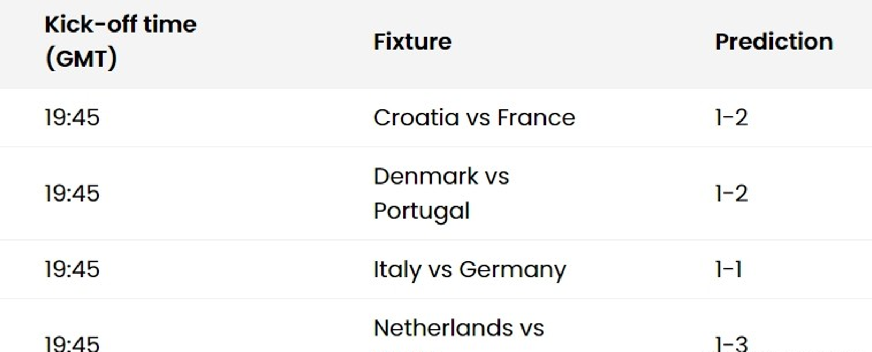Click the word France in the fixture column
The image size is (872, 352).
tap(536, 118)
